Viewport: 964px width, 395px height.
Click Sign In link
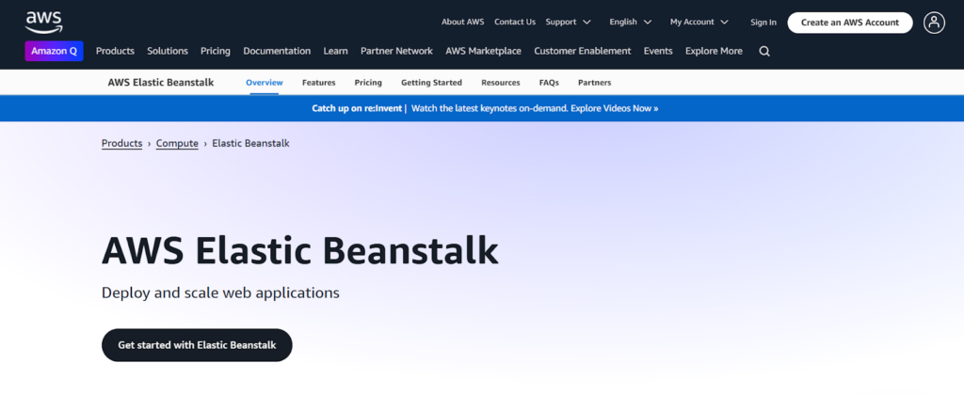tap(763, 23)
